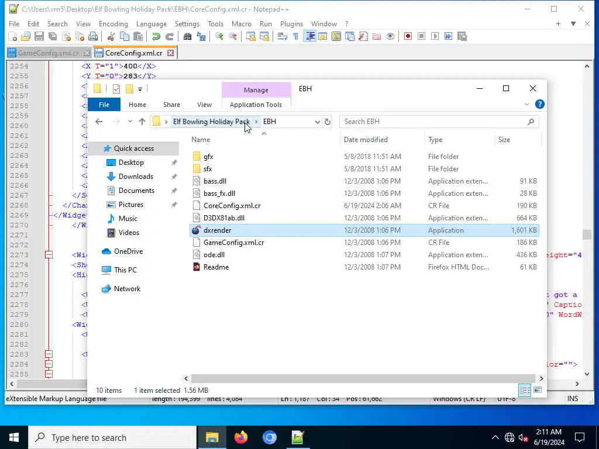Toggle the highlighted Indent Guide toolbar button
Screen dimensions: 599x449
[309, 37]
